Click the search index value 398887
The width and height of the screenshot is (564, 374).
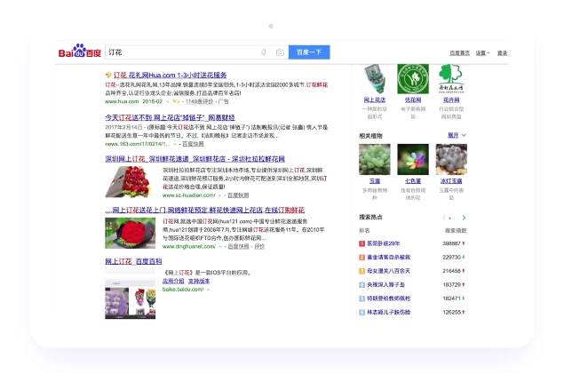click(451, 243)
